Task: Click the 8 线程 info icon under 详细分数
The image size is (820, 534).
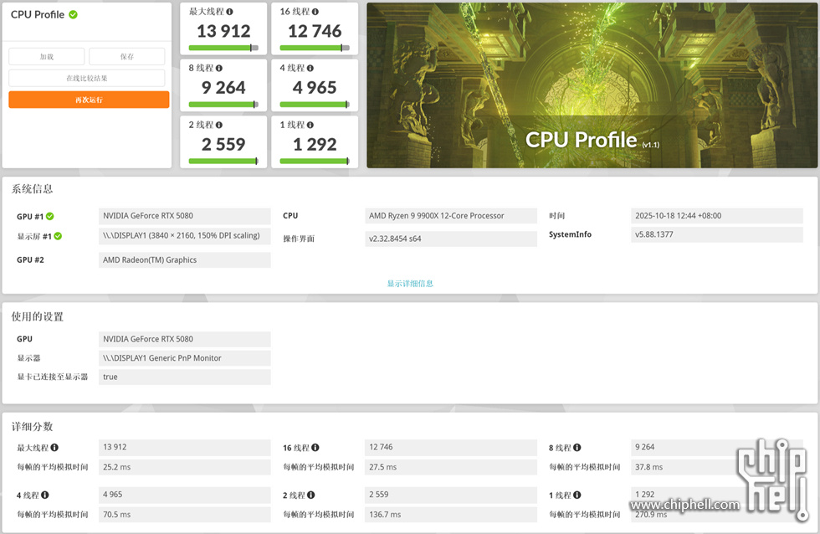Action: click(577, 448)
